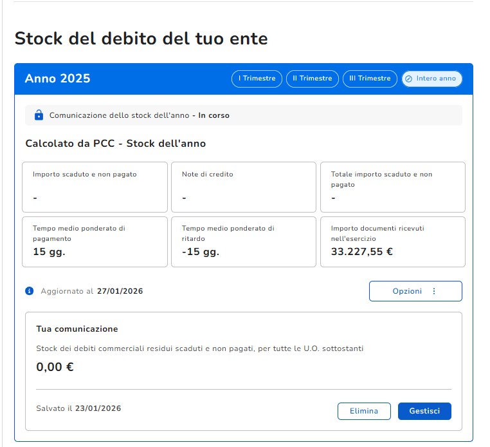Click the Note di credito card
Image resolution: width=490 pixels, height=447 pixels.
[244, 187]
